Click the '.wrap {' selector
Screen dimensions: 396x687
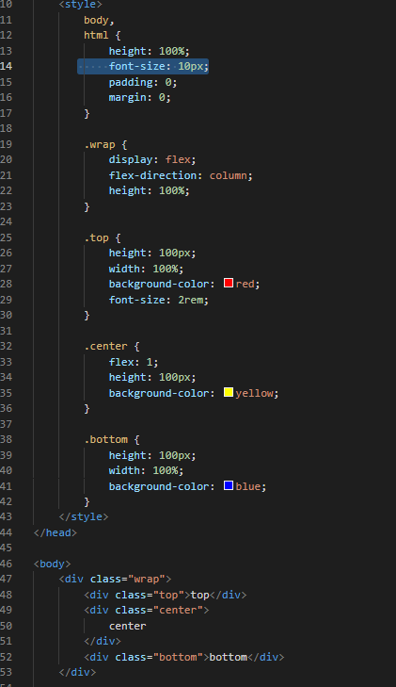pyautogui.click(x=105, y=144)
